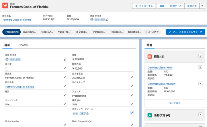Open the 活動予定 (0) heading

pyautogui.click(x=162, y=115)
